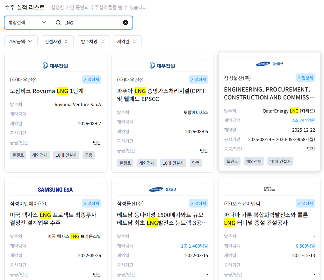The height and width of the screenshot is (280, 324).
Task: Open the 베트남 동나이성 1500메가와트 title
Action: pos(162,219)
